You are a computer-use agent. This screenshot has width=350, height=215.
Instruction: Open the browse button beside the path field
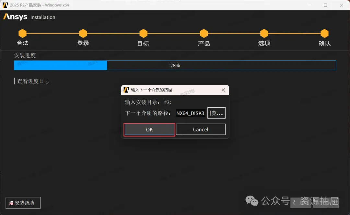click(216, 113)
